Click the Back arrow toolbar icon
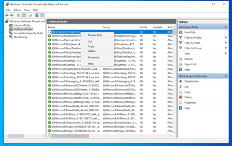The image size is (232, 146). (x=7, y=15)
